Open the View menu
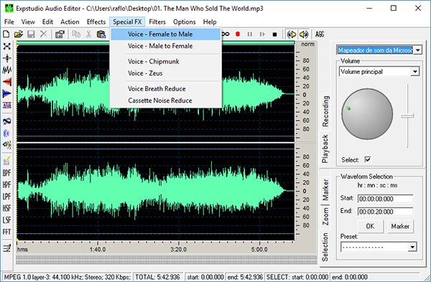 tap(28, 22)
